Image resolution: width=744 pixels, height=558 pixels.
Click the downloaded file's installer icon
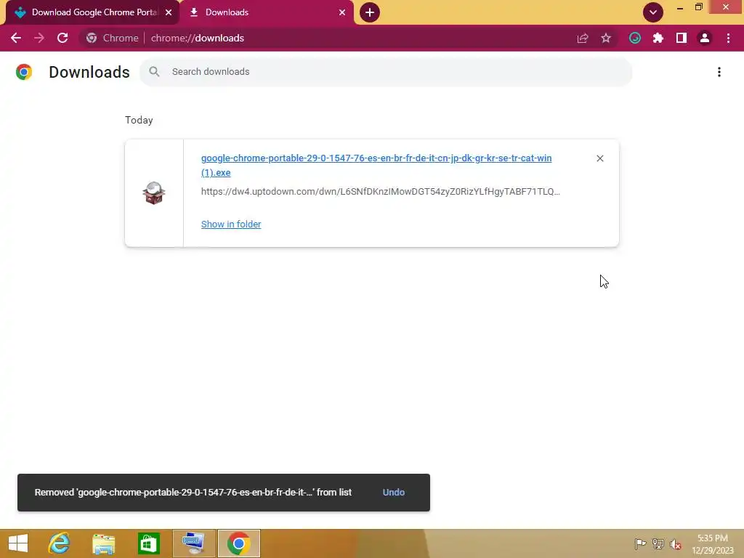[154, 193]
